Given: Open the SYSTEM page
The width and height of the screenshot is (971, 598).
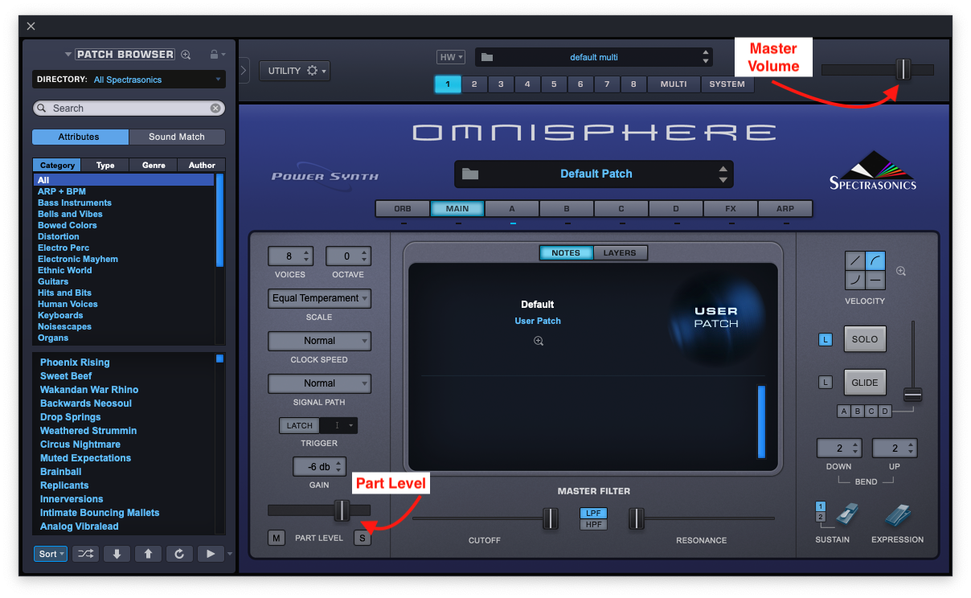Looking at the screenshot, I should (727, 84).
